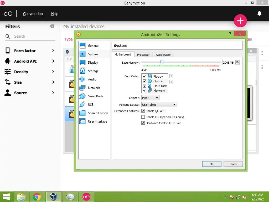Open Action Center flag icon
Screen dimensions: 269x202
[231, 197]
